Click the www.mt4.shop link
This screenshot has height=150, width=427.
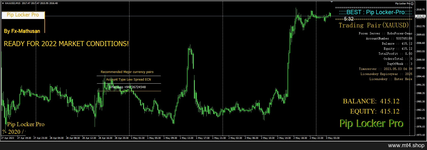[406, 145]
